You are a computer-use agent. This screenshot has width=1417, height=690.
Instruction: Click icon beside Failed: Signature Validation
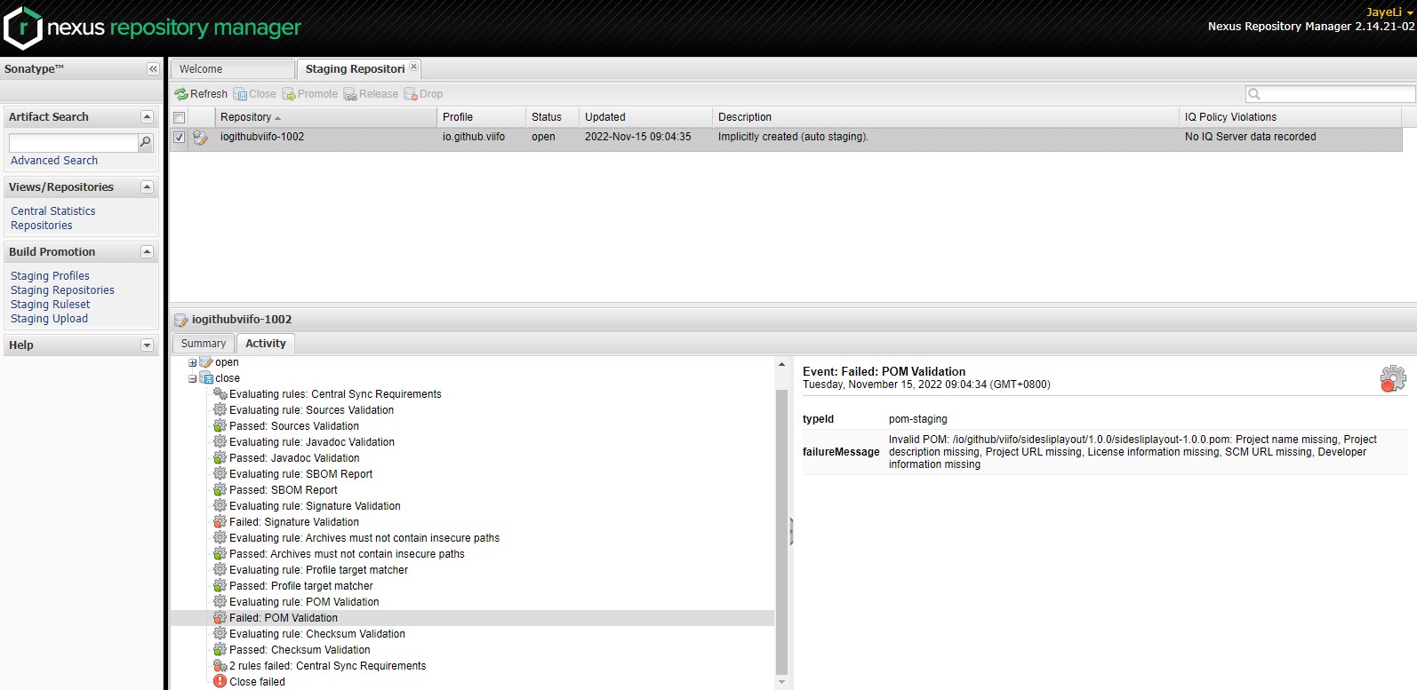click(x=220, y=522)
